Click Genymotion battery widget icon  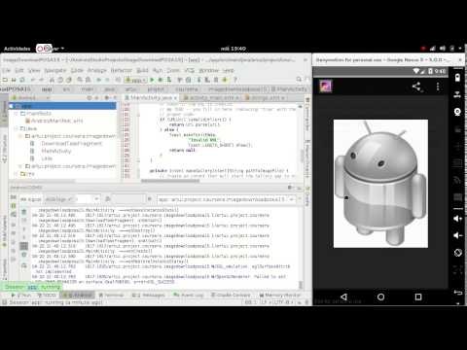point(457,78)
